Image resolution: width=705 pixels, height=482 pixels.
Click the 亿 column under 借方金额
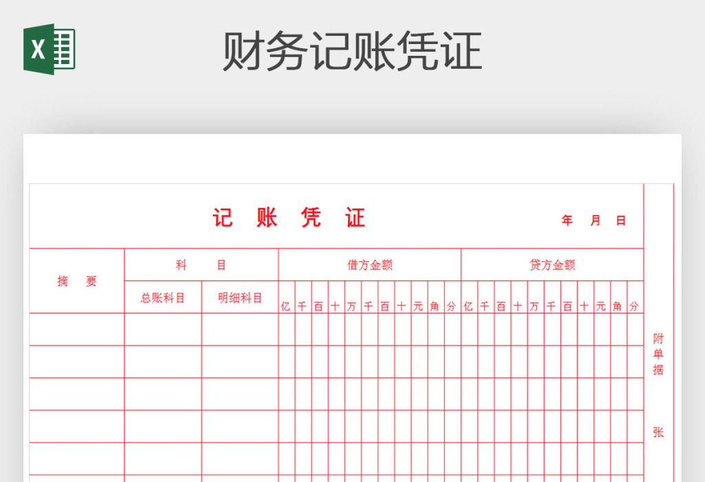pos(286,297)
